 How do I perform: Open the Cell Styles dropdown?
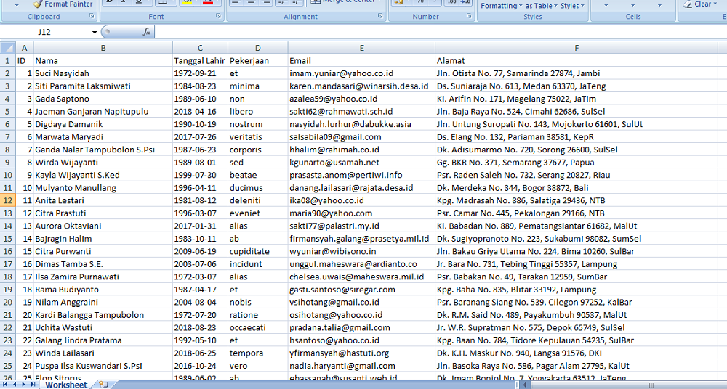tap(572, 6)
